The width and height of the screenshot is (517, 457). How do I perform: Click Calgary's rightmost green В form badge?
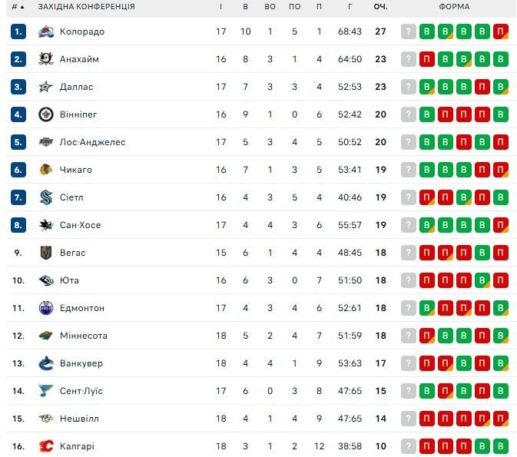tap(501, 446)
